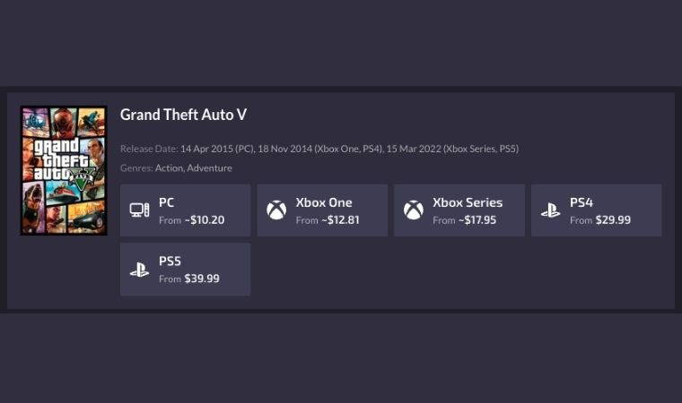Click the Xbox Series platform label
This screenshot has width=682, height=403.
[468, 202]
